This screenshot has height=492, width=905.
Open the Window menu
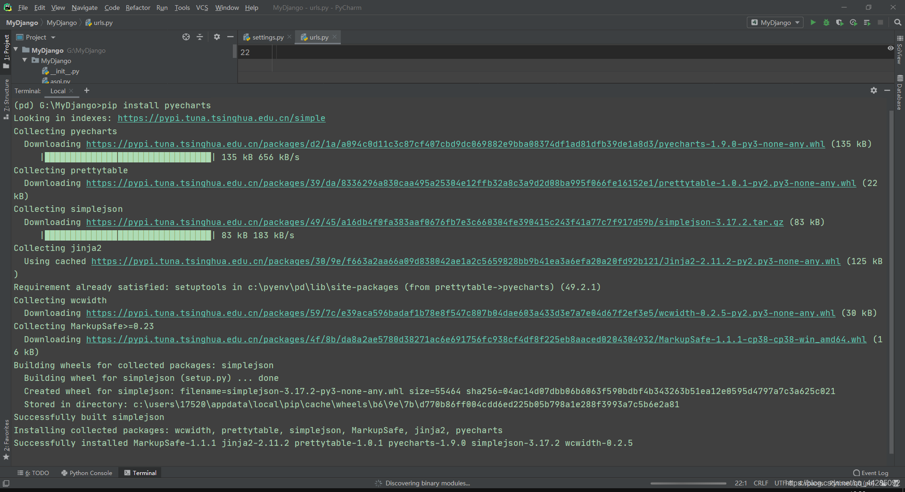[x=227, y=8]
